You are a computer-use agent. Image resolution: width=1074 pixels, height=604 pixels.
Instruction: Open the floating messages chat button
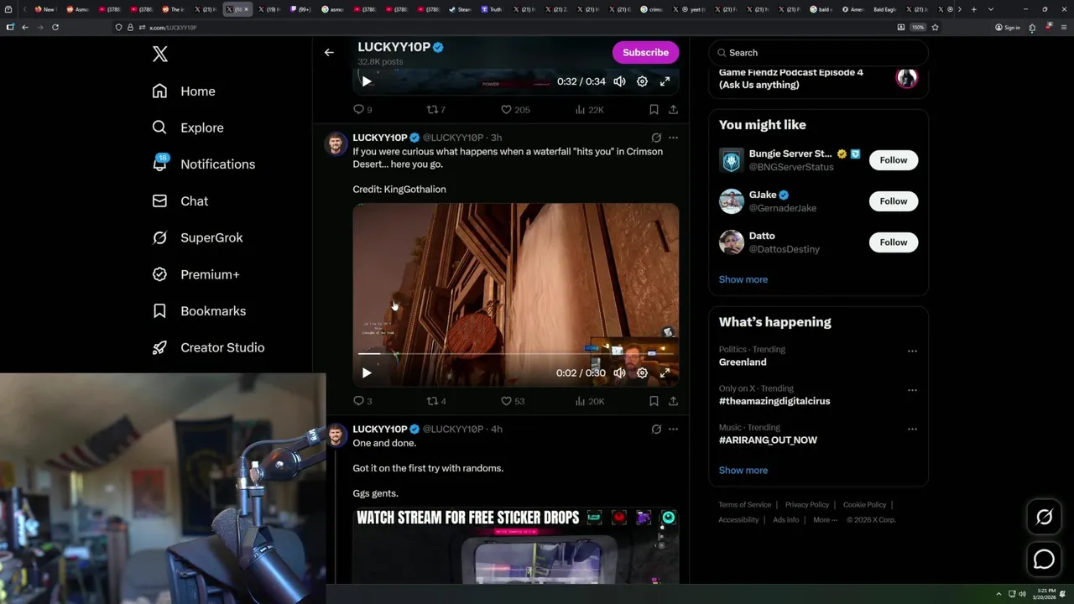pos(1044,559)
